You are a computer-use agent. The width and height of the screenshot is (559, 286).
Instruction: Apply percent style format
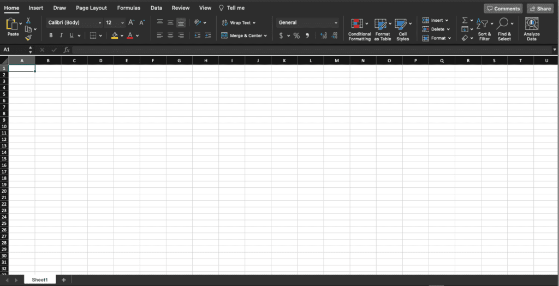tap(296, 35)
